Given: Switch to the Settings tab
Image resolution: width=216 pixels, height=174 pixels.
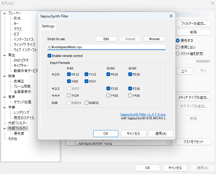Looking at the screenshot, I should click(48, 26).
